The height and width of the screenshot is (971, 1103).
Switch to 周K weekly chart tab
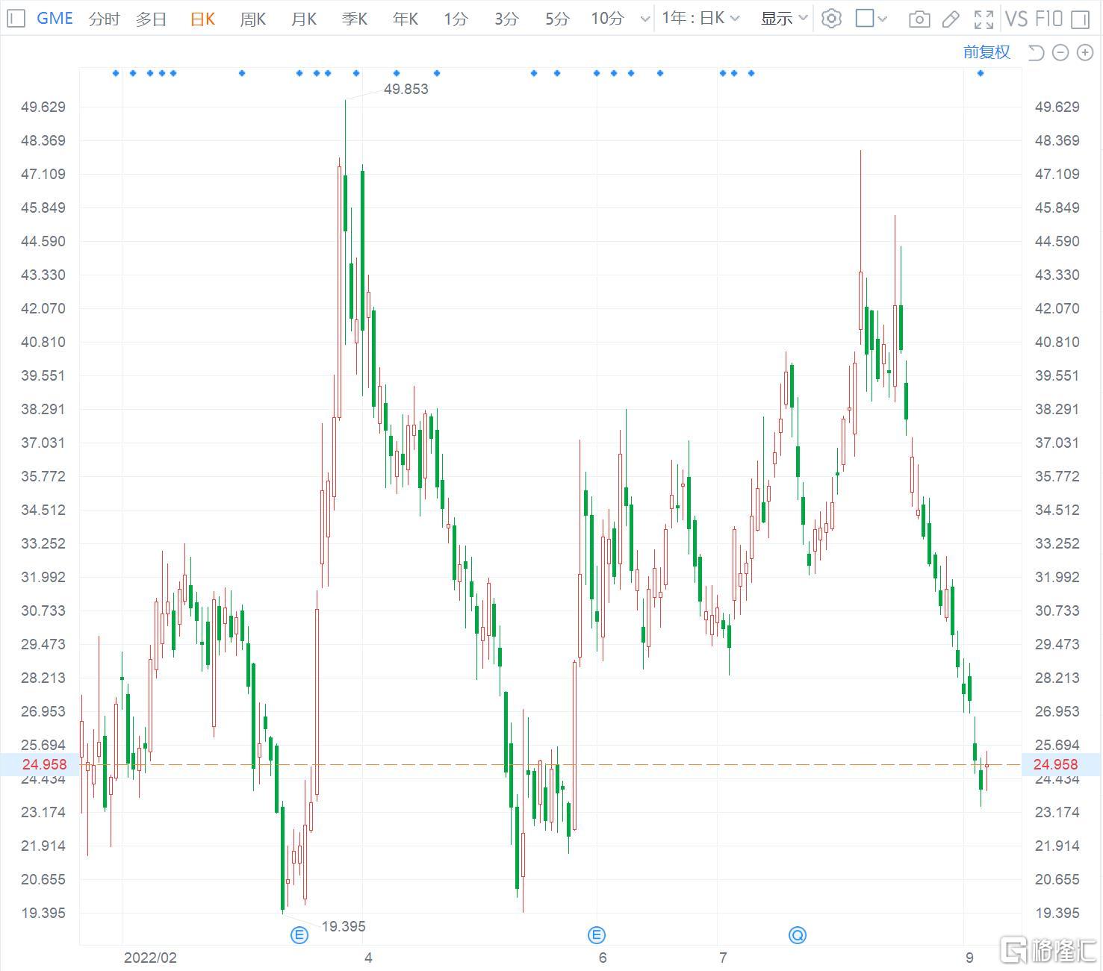252,19
